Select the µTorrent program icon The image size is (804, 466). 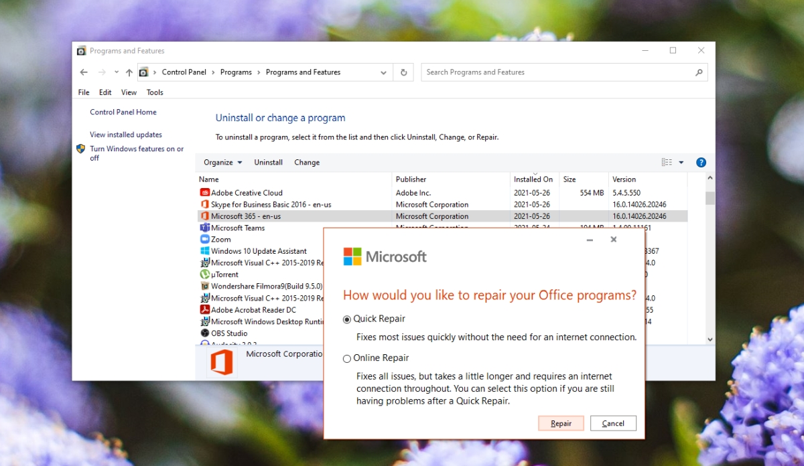(x=205, y=275)
